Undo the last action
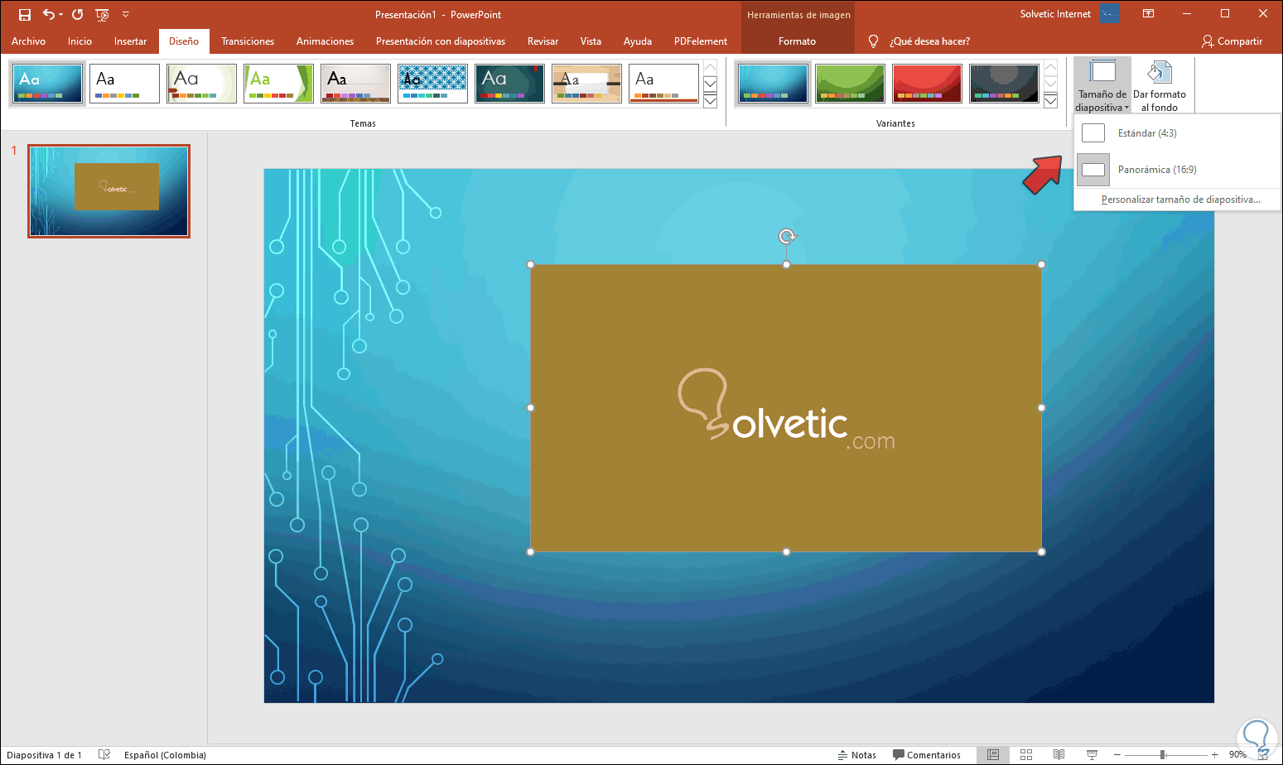 pyautogui.click(x=49, y=15)
